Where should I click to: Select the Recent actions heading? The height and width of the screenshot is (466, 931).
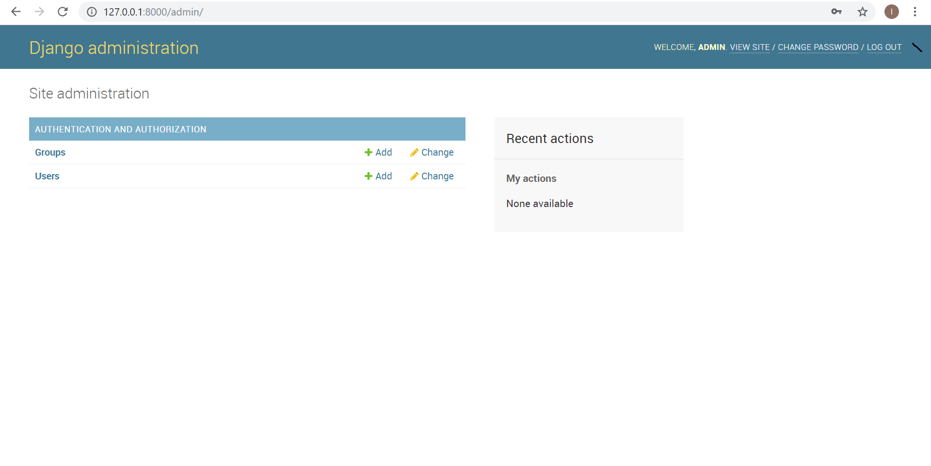[550, 139]
